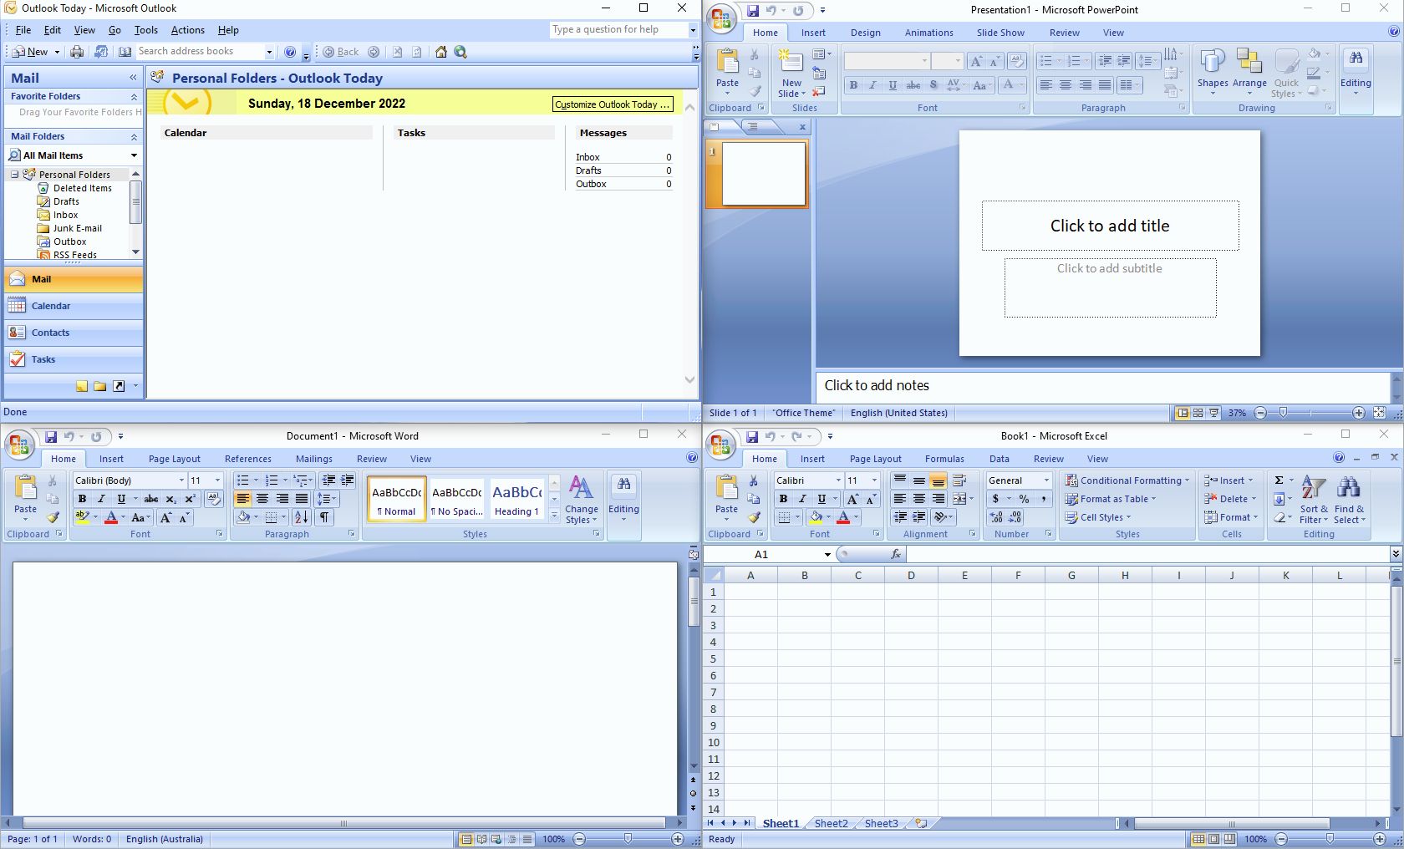
Task: Select the Bold icon in Word's Font group
Action: pos(82,500)
